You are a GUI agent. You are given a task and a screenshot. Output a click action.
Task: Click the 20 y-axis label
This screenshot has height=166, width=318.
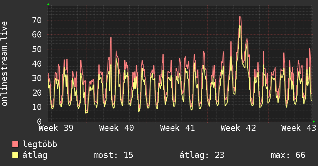pyautogui.click(x=37, y=93)
